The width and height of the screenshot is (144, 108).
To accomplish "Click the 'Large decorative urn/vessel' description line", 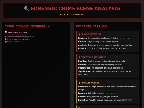I will point(107,88).
